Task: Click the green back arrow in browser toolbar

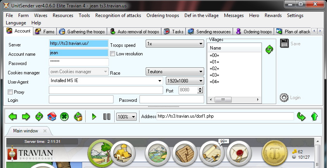Action: [13, 117]
